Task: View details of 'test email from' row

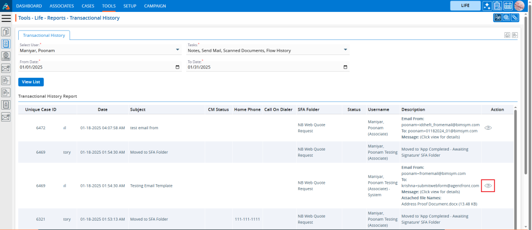Action: pyautogui.click(x=488, y=128)
